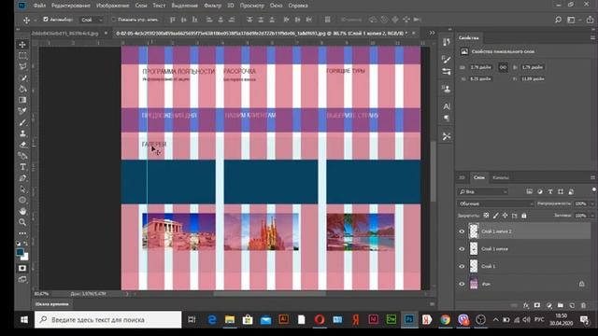This screenshot has height=336, width=598.
Task: Select the Move tool
Action: [22, 45]
